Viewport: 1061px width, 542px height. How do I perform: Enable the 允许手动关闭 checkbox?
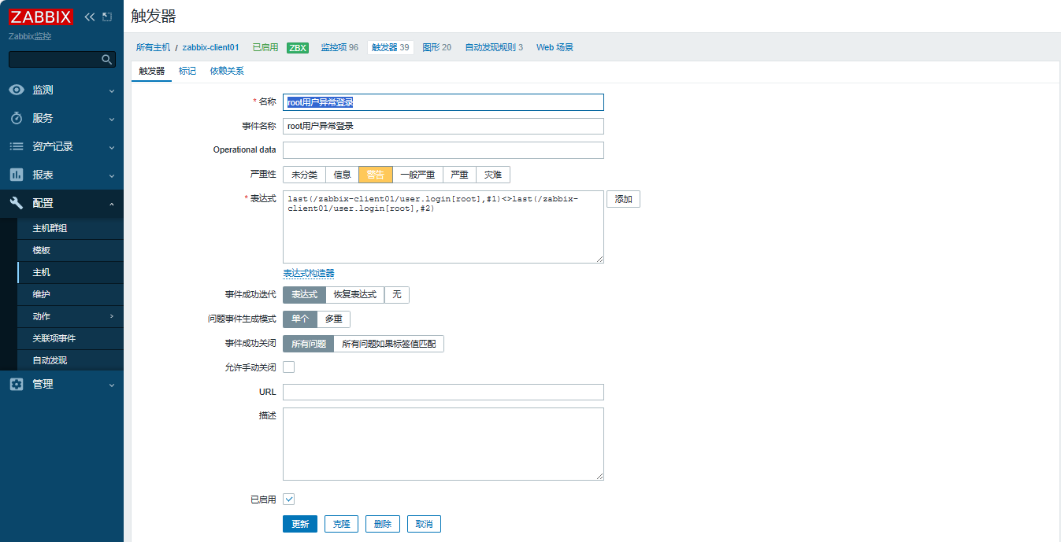[288, 367]
